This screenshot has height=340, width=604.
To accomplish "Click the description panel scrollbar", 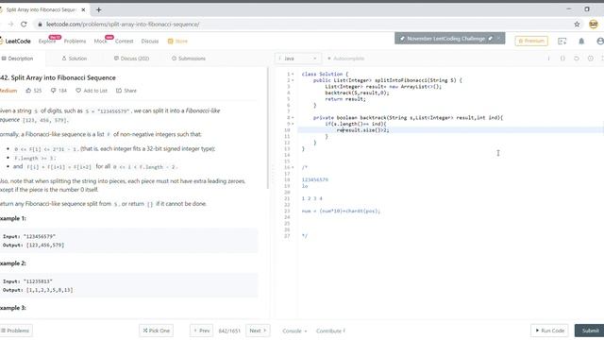I will coord(268,128).
